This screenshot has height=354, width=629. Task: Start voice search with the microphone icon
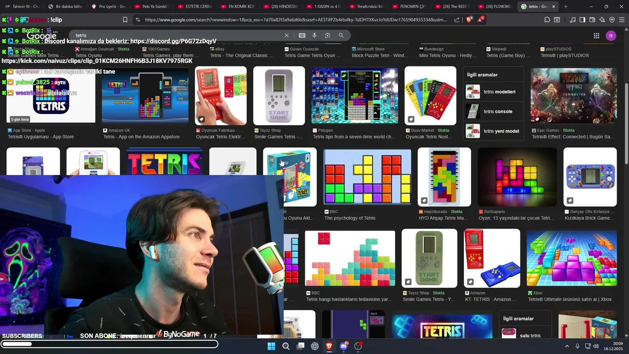pos(314,35)
